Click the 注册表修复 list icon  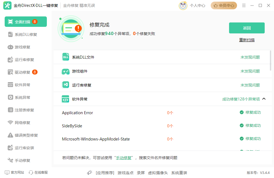point(10,110)
